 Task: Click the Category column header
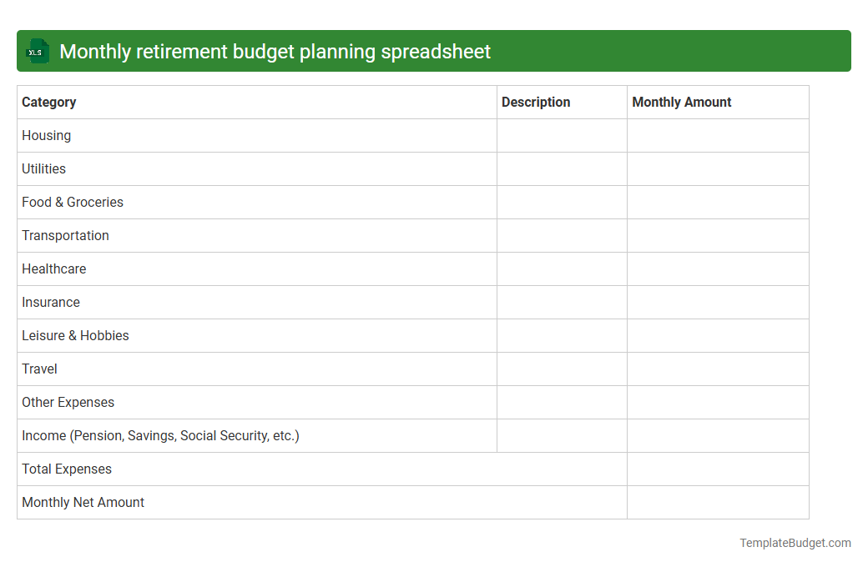coord(48,102)
